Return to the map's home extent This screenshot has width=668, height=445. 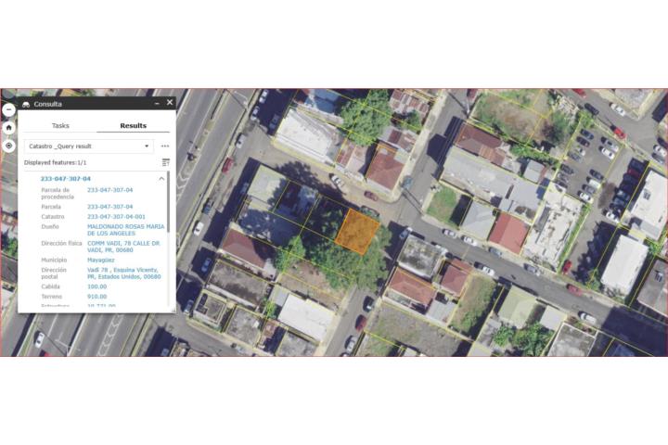[8, 128]
